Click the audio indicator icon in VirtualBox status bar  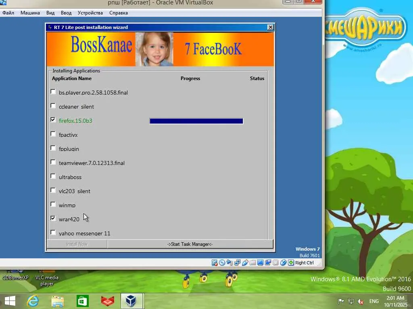pyautogui.click(x=229, y=263)
